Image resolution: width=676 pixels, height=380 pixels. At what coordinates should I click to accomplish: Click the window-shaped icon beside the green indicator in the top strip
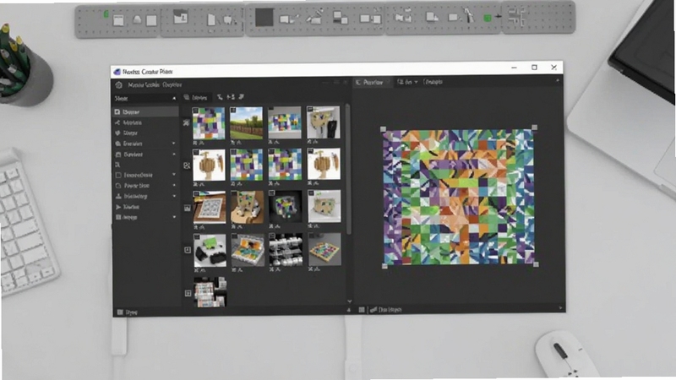point(118,19)
